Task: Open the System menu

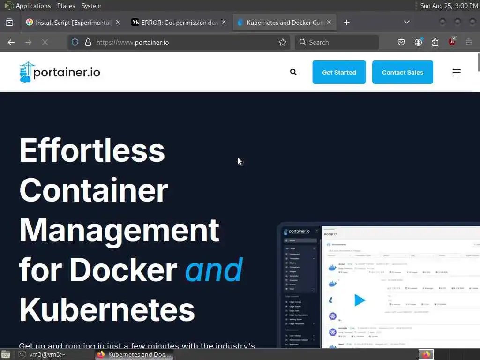Action: (x=91, y=6)
